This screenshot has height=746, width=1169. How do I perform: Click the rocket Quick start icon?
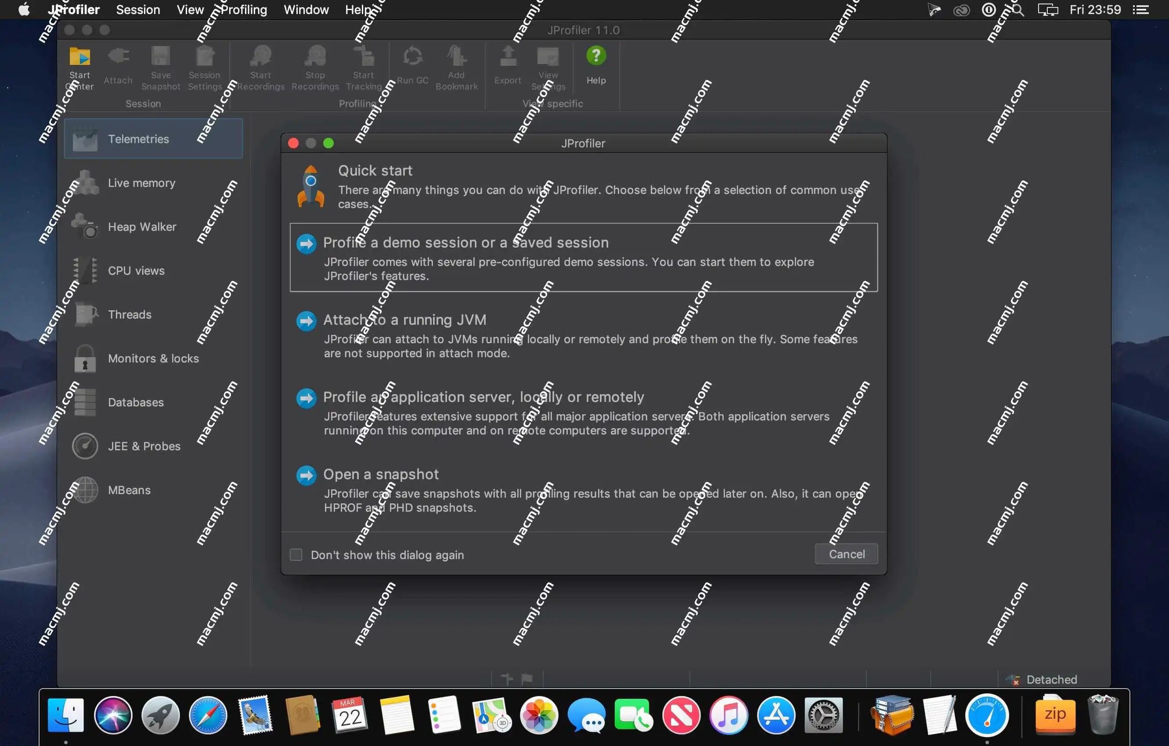(x=311, y=186)
